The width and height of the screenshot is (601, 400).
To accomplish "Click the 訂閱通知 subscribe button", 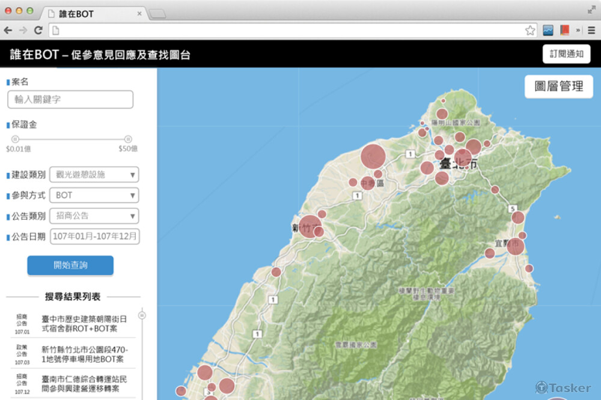I will coord(566,54).
